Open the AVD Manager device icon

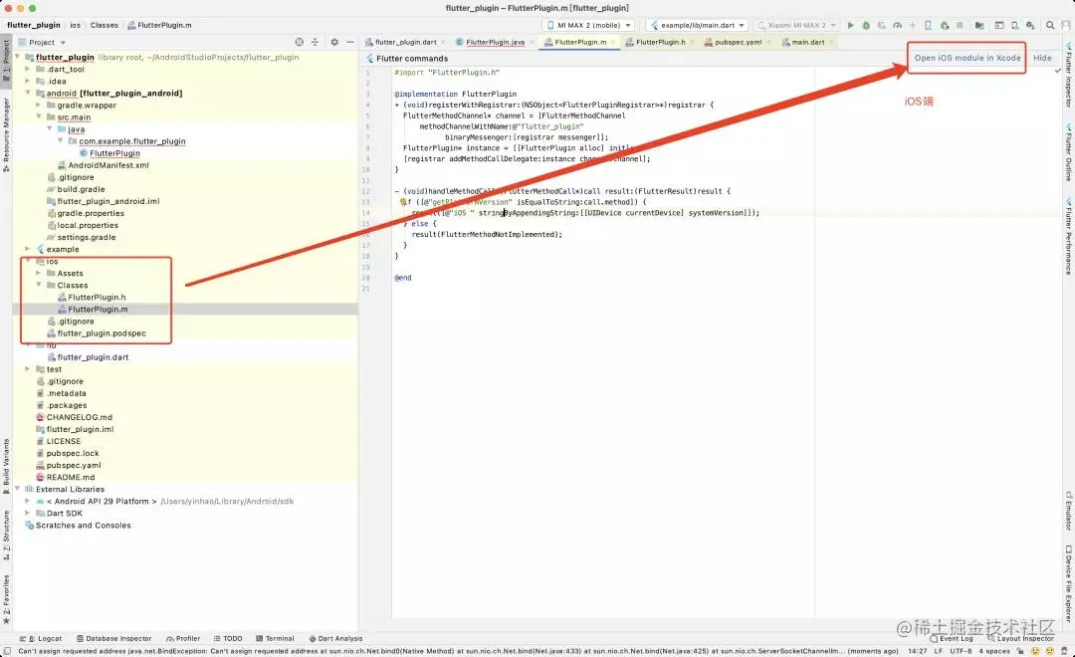point(1014,25)
